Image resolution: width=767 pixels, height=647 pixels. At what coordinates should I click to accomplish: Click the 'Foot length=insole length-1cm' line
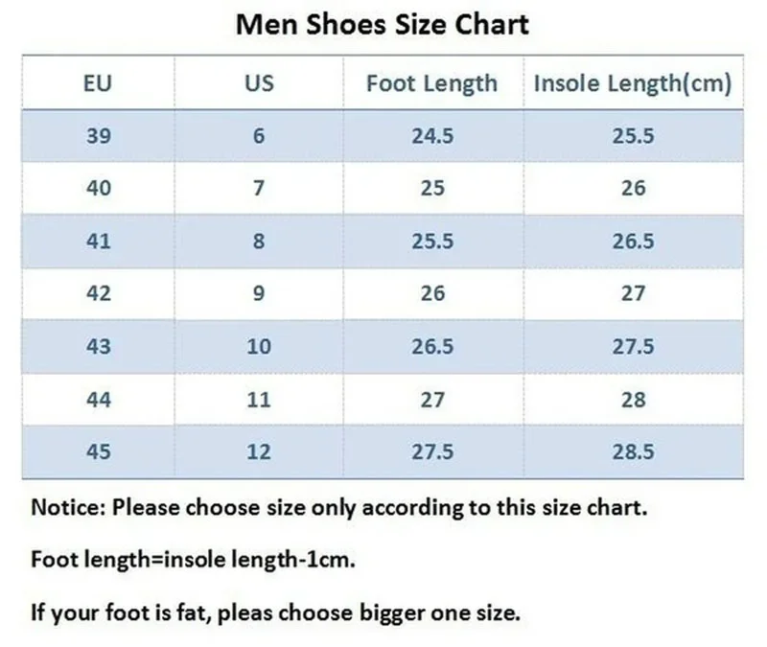(194, 560)
